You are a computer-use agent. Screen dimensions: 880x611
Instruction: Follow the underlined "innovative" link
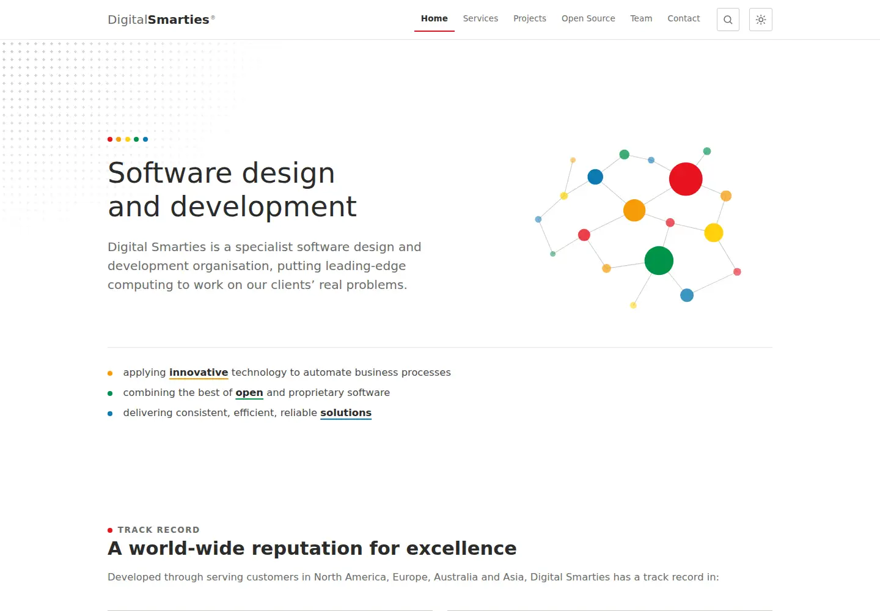[199, 373]
